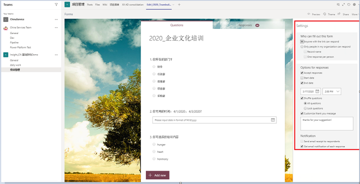Click the Add new button

(x=157, y=175)
